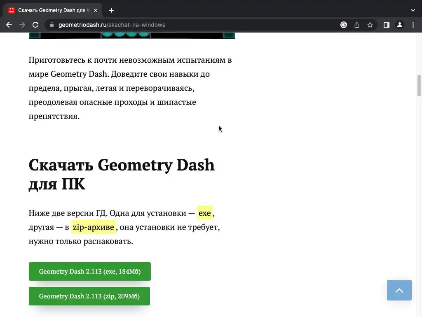Bookmark this page with the star icon
This screenshot has width=422, height=317.
click(370, 25)
